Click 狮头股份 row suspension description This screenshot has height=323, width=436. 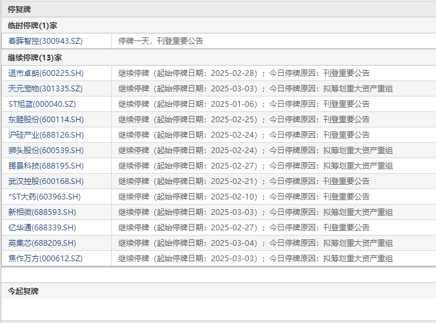pos(255,151)
